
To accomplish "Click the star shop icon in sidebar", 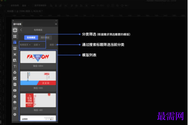I will click(15, 96).
